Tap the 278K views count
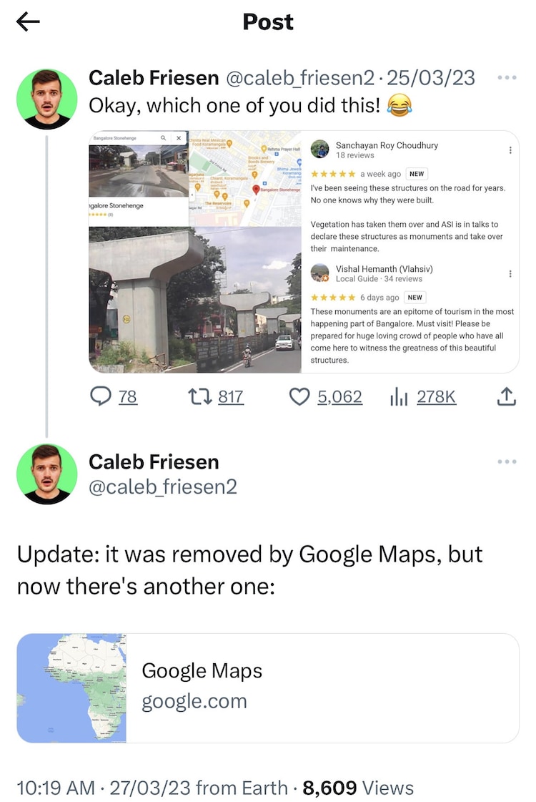Screen dimensions: 536x802 click(436, 396)
